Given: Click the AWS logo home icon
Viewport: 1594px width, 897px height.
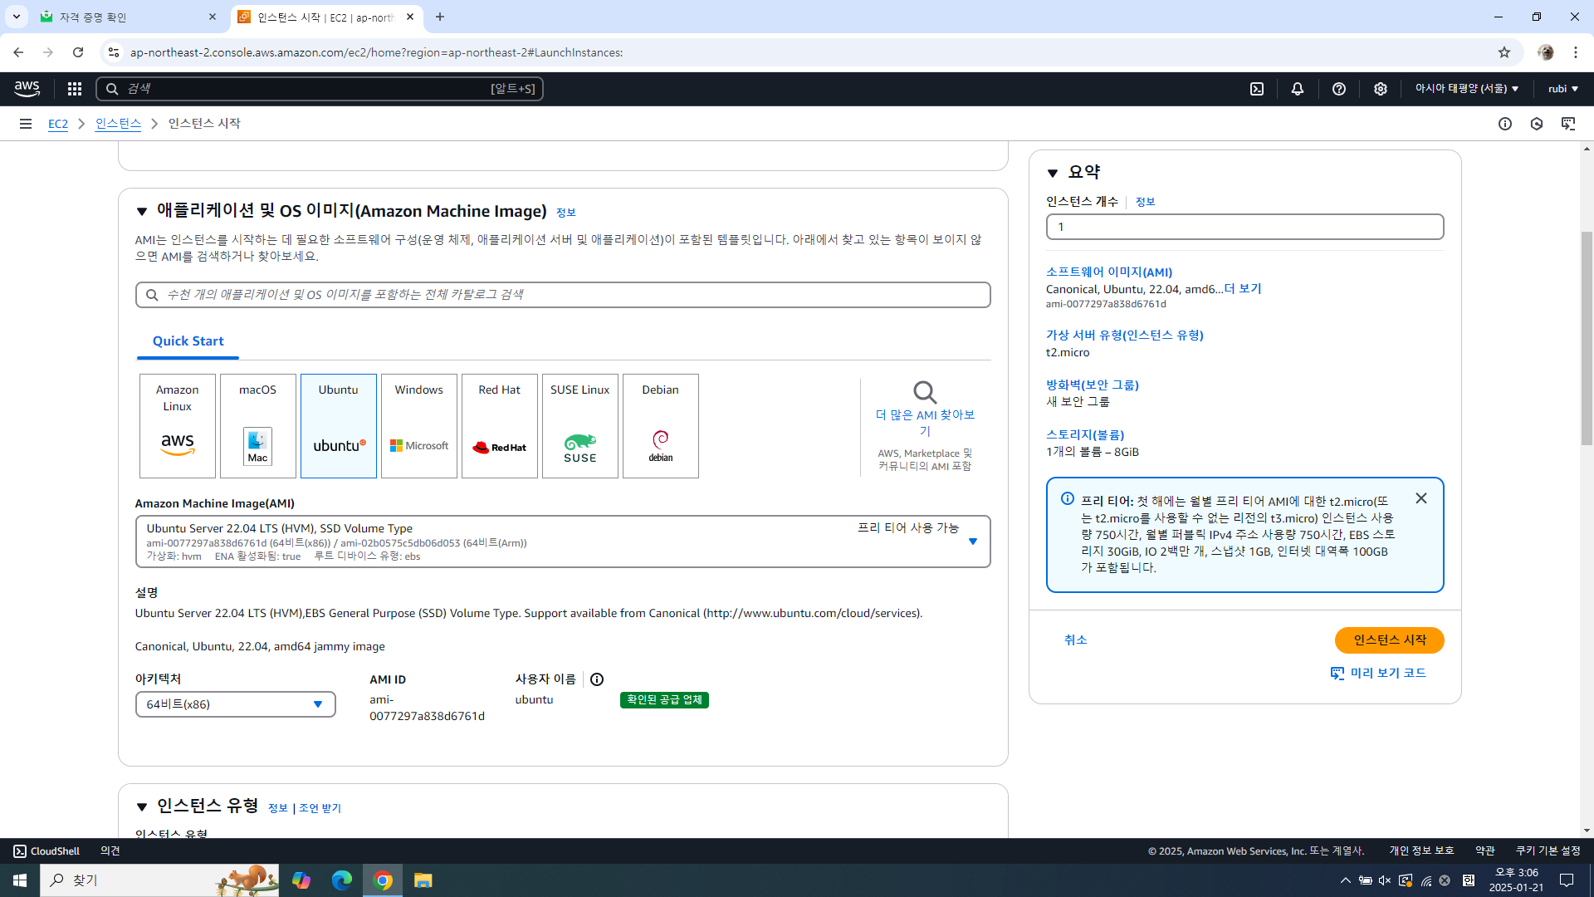Looking at the screenshot, I should click(27, 88).
